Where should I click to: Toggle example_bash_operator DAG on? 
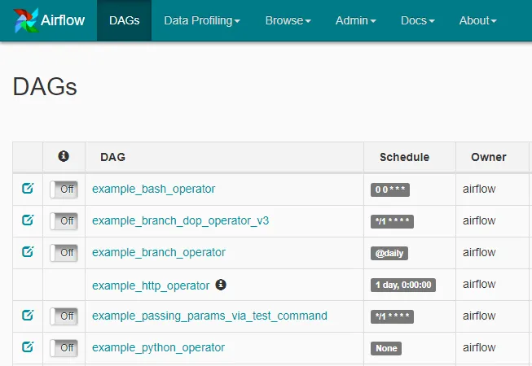click(64, 190)
